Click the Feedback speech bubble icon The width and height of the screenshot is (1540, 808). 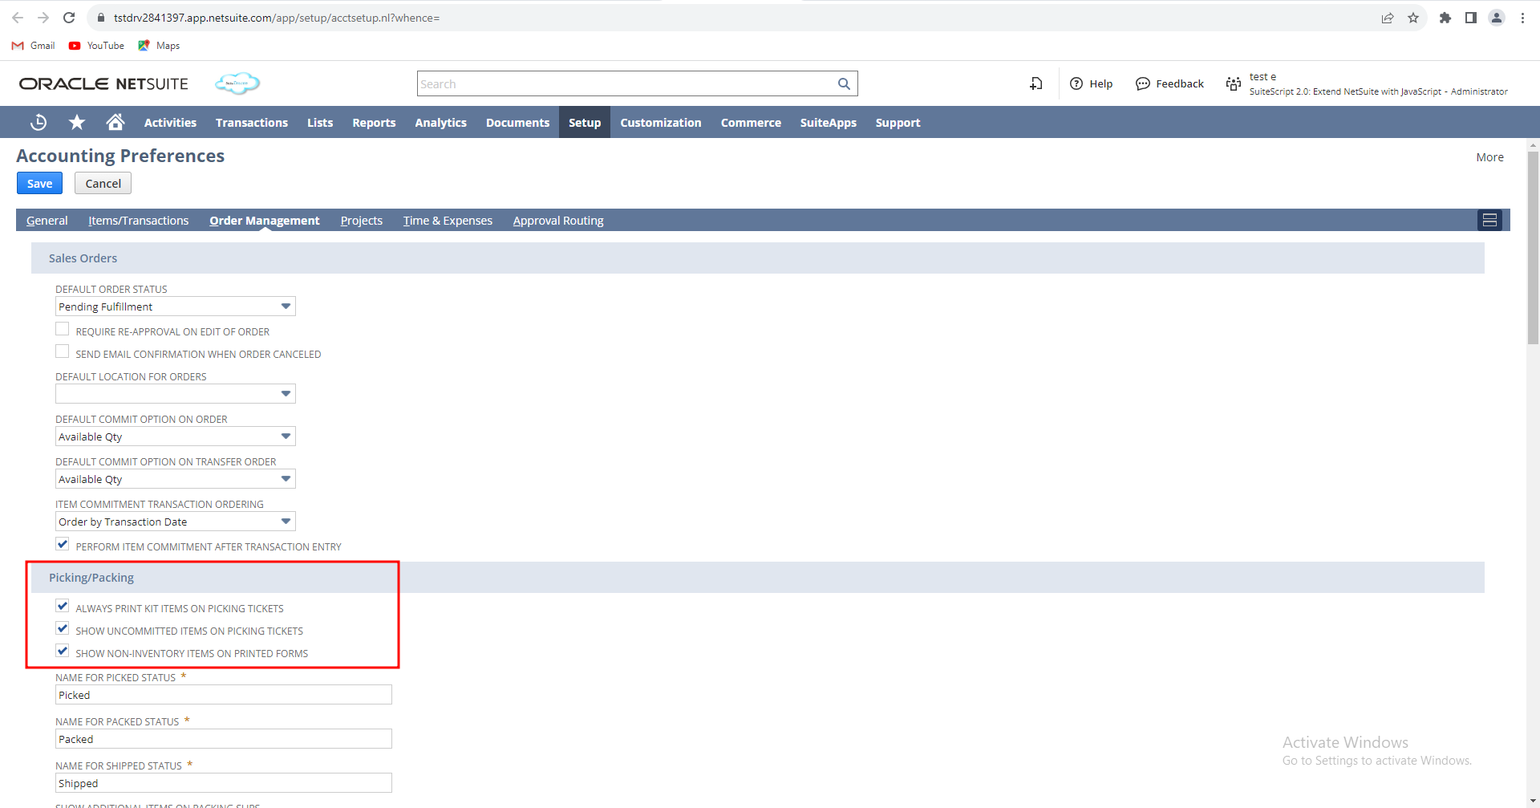click(x=1143, y=83)
